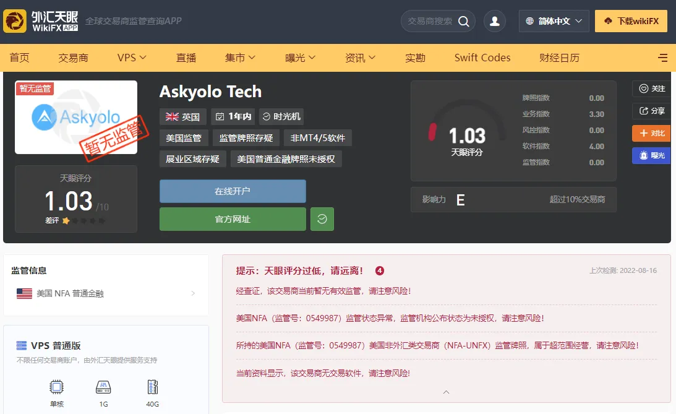Viewport: 676px width, 414px height.
Task: Click the 牌照指数 0.00 row
Action: click(x=563, y=98)
